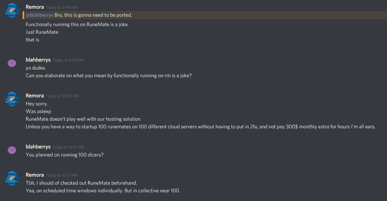Viewport: 387px width, 201px height.
Task: Click the blahberrys username at 10:16 PM
Action: coord(38,147)
